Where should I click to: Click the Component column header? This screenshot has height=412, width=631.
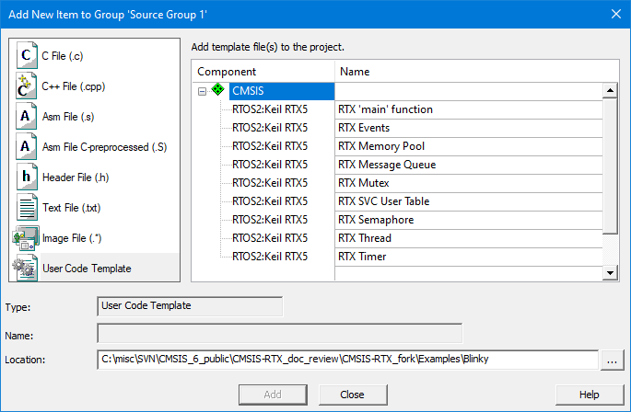click(x=263, y=72)
